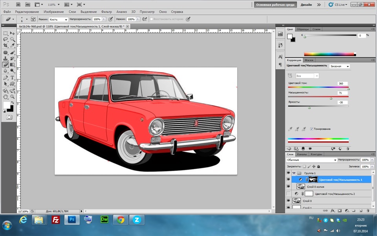Image resolution: width=377 pixels, height=236 pixels.
Task: Select the Pen tool
Action: coord(5,77)
